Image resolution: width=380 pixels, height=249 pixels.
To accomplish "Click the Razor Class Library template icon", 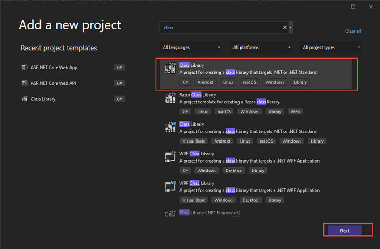I will (x=170, y=98).
